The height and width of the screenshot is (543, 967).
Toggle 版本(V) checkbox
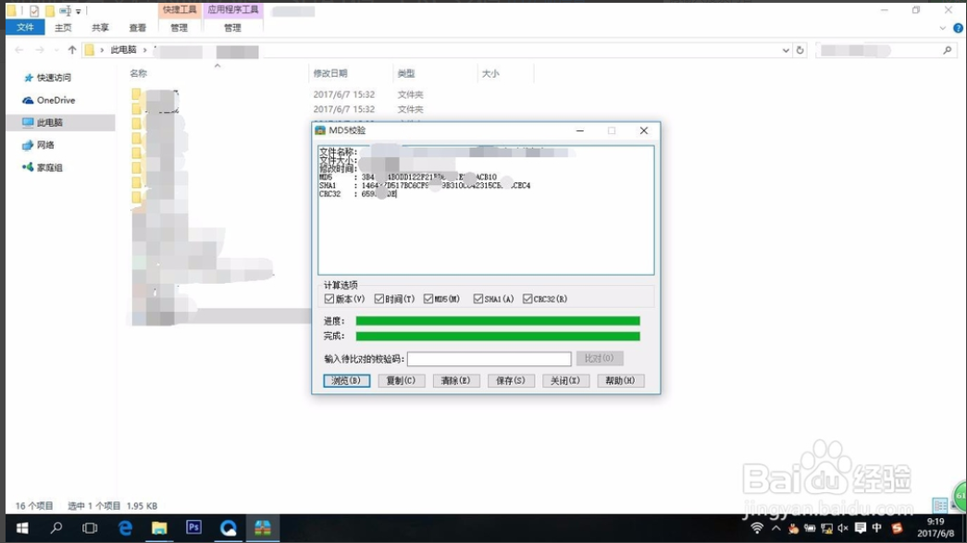pyautogui.click(x=329, y=299)
